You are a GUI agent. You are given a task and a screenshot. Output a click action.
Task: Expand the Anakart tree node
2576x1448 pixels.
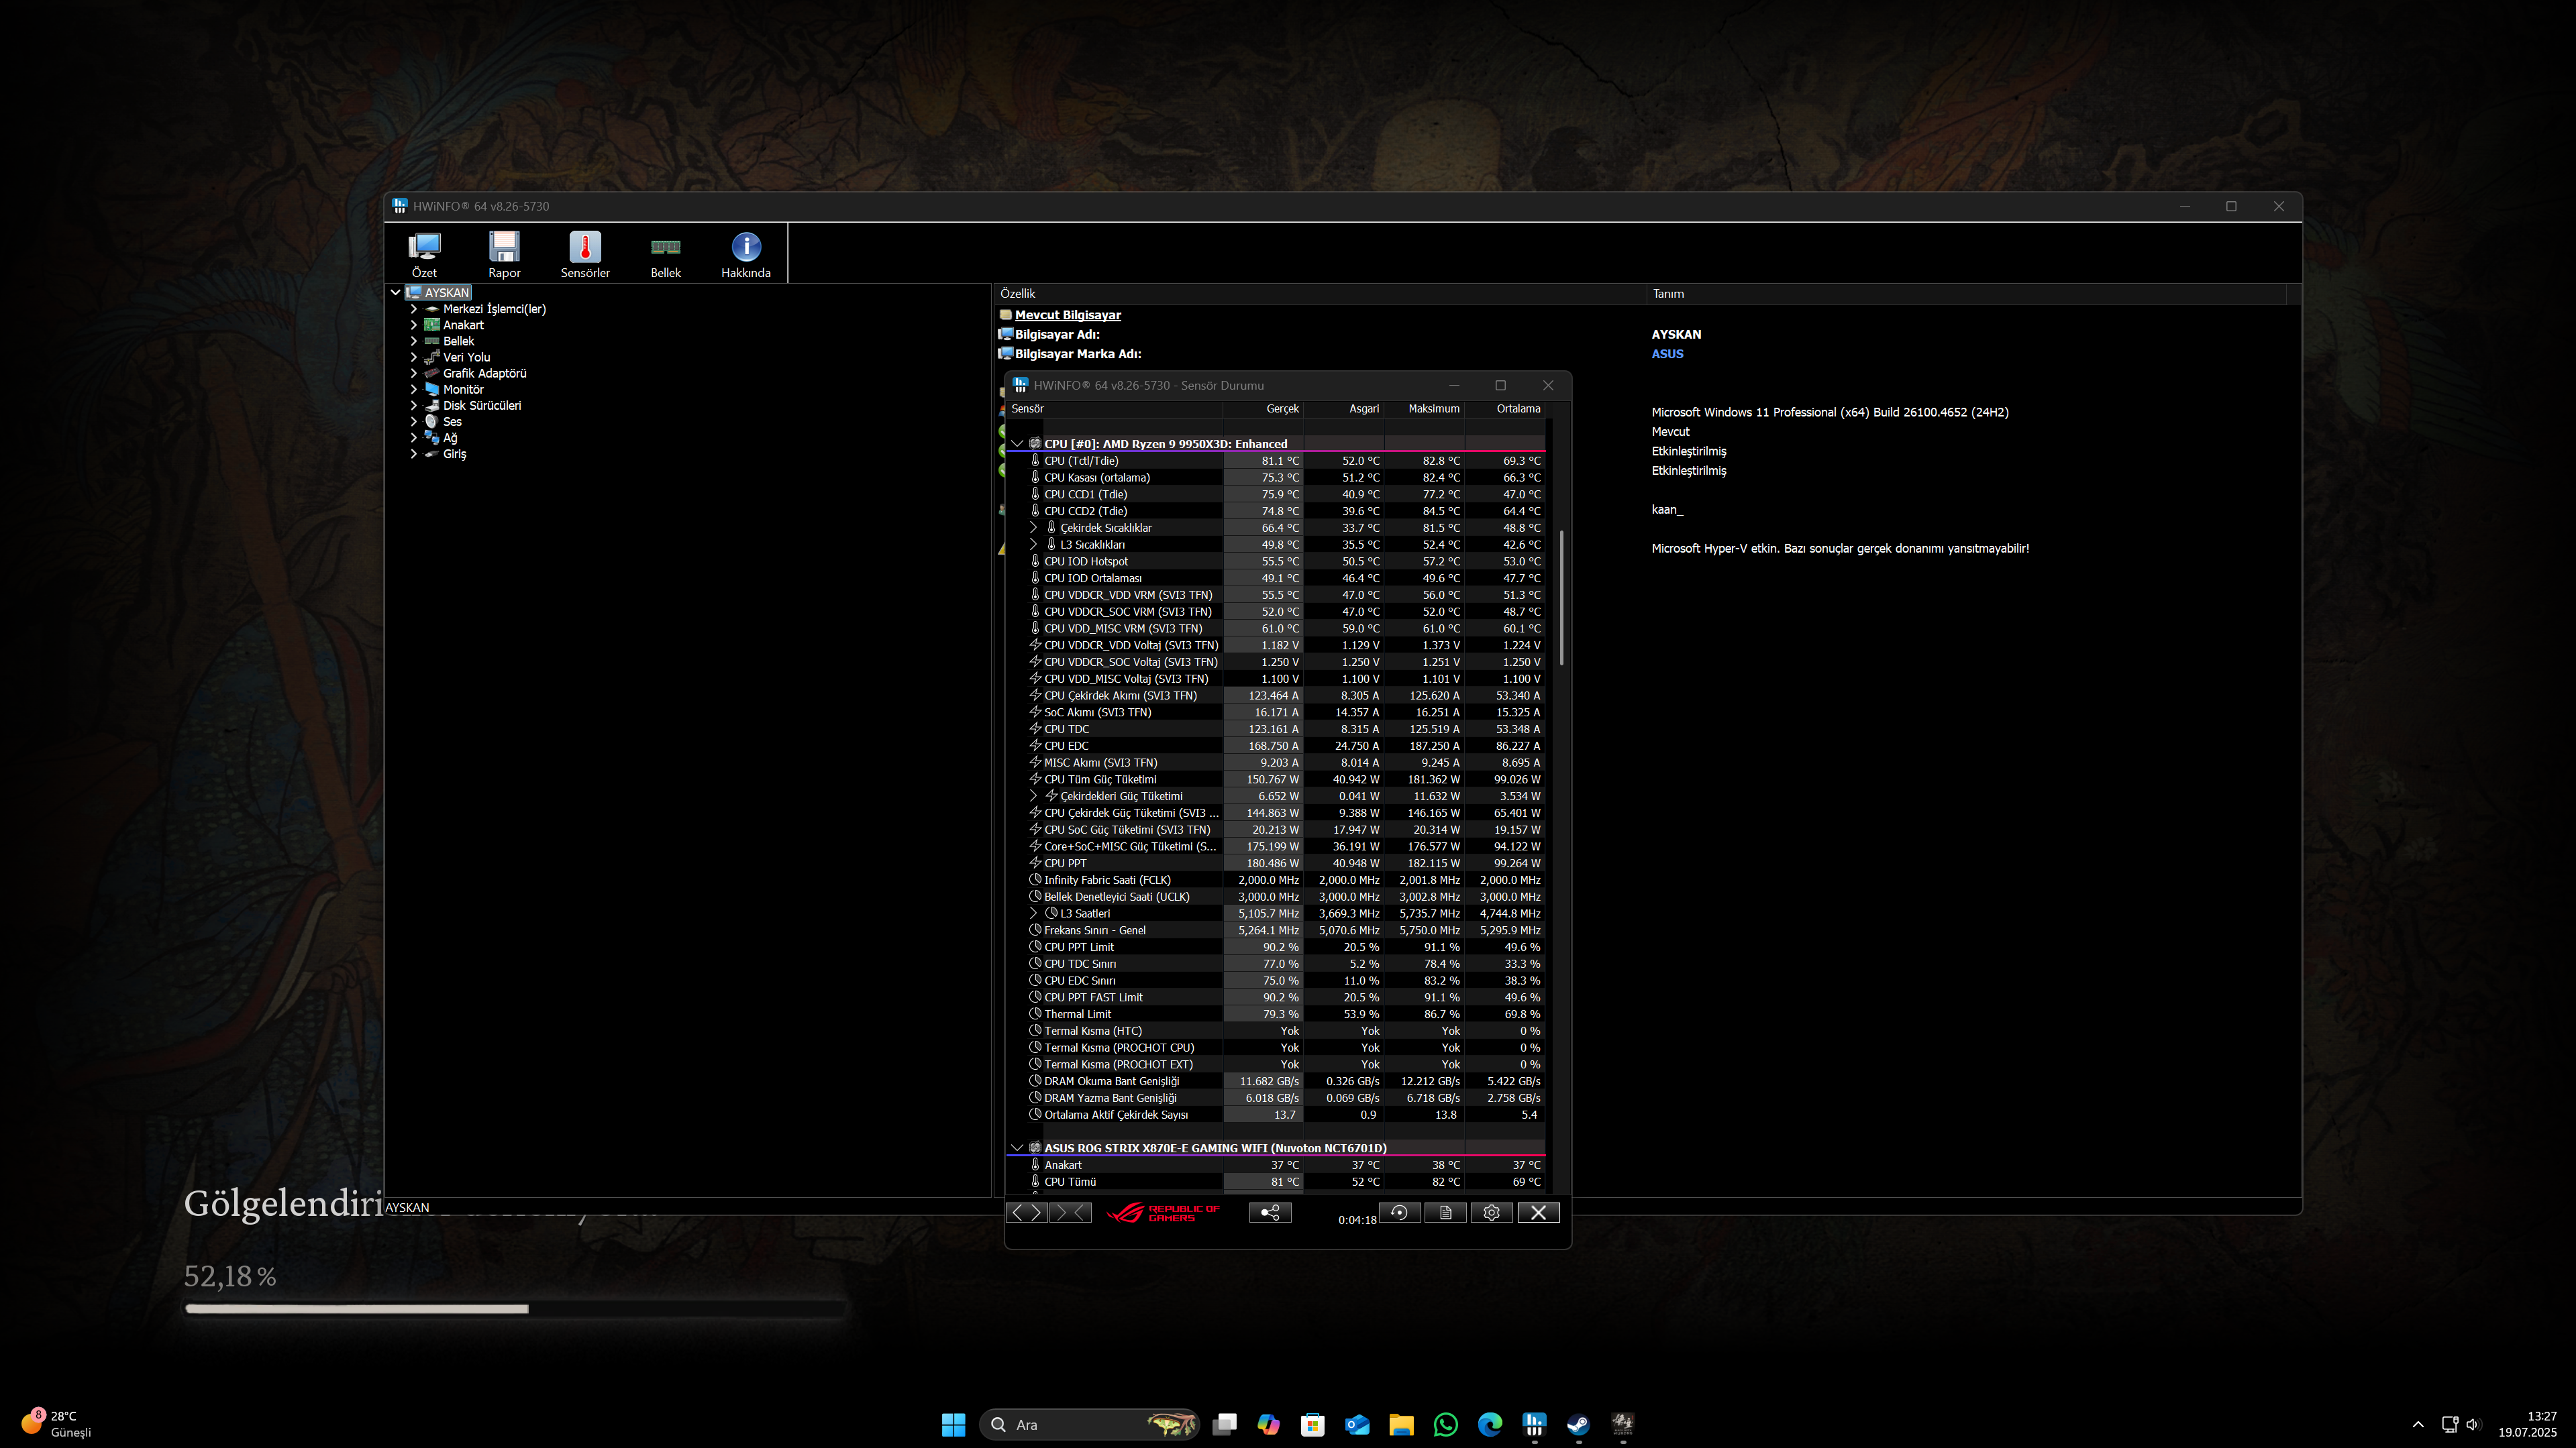(x=414, y=325)
